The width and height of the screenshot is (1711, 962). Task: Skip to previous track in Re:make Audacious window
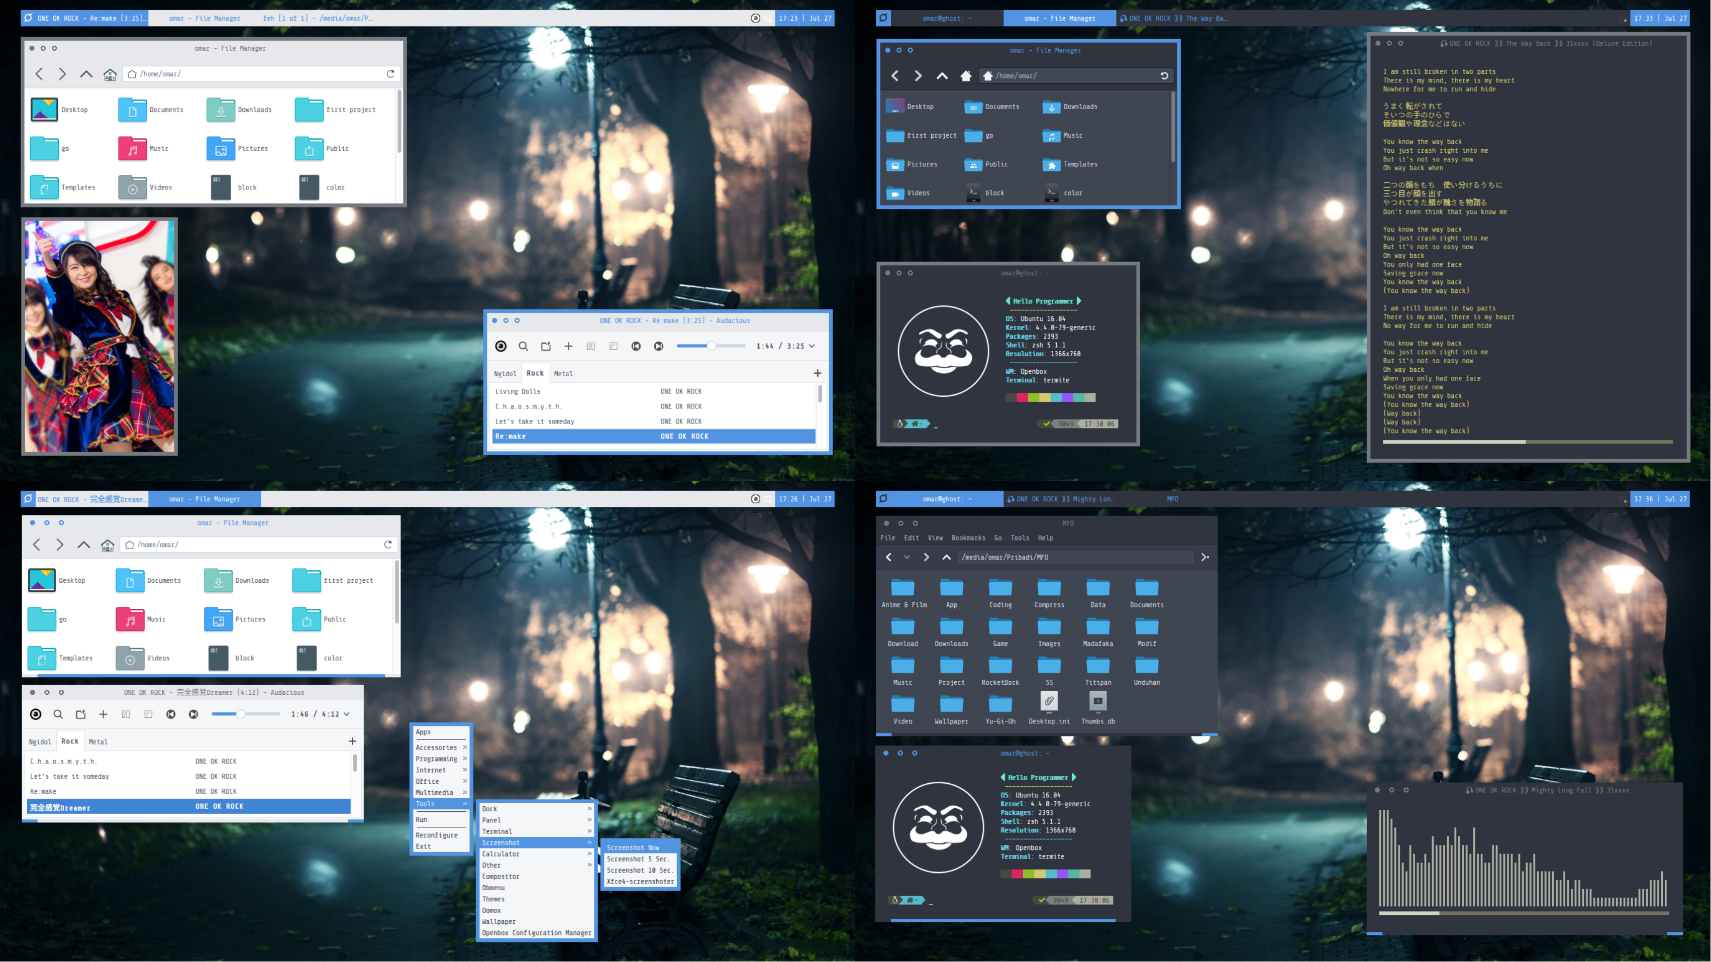636,346
